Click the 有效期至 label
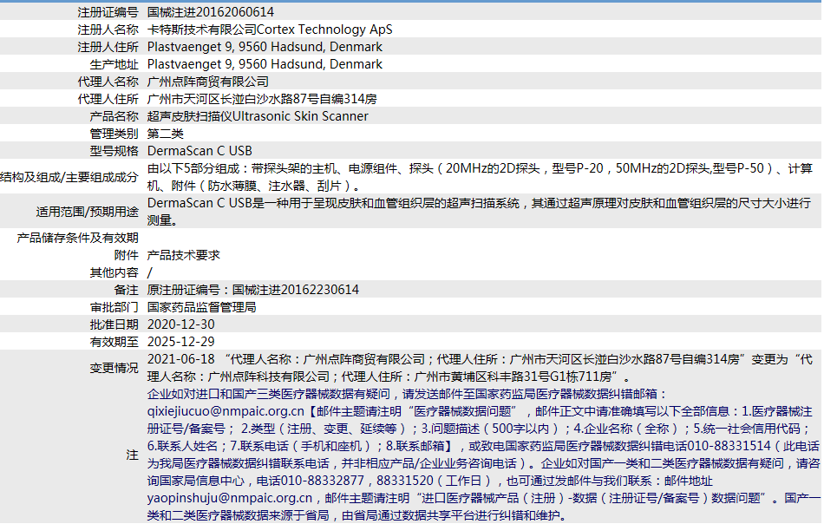Screen dimensions: 824x524 click(x=114, y=342)
